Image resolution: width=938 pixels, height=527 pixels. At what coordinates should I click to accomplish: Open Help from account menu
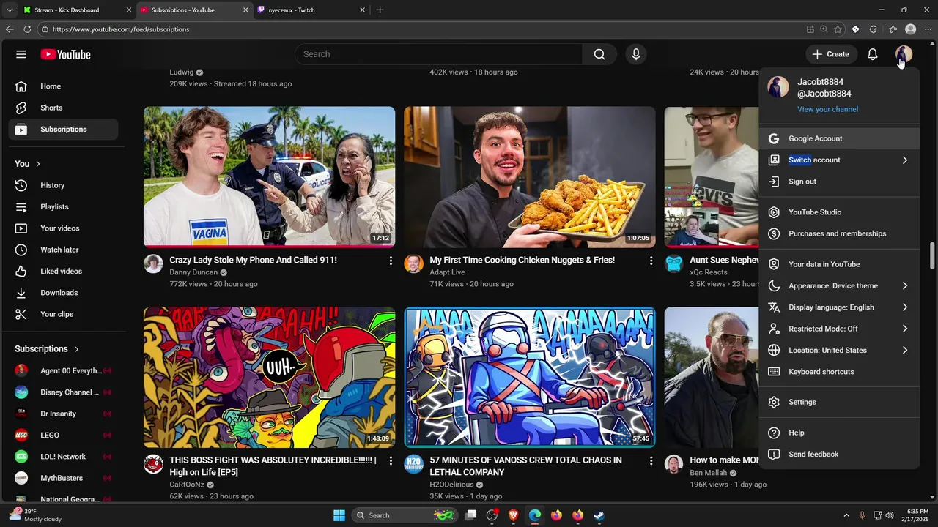pos(839,433)
